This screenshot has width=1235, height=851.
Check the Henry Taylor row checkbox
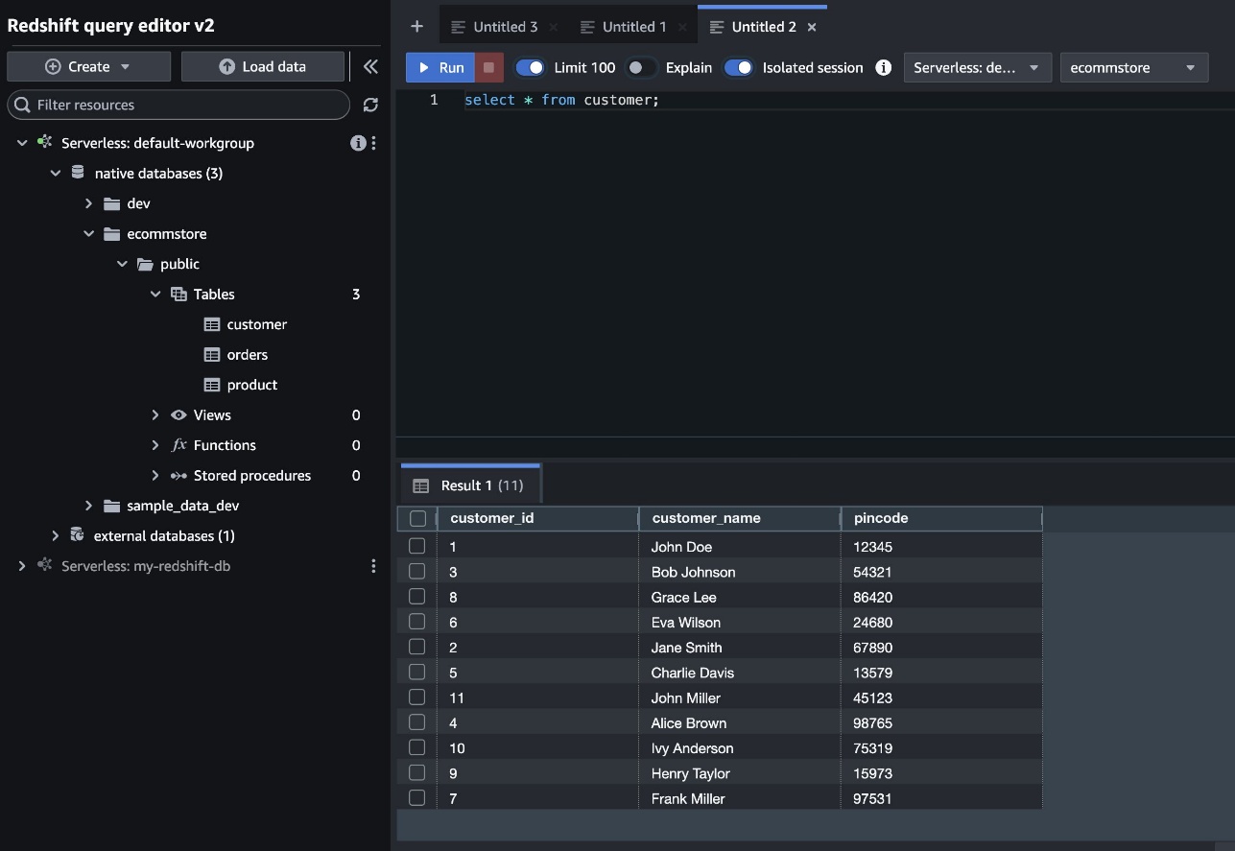coord(416,772)
